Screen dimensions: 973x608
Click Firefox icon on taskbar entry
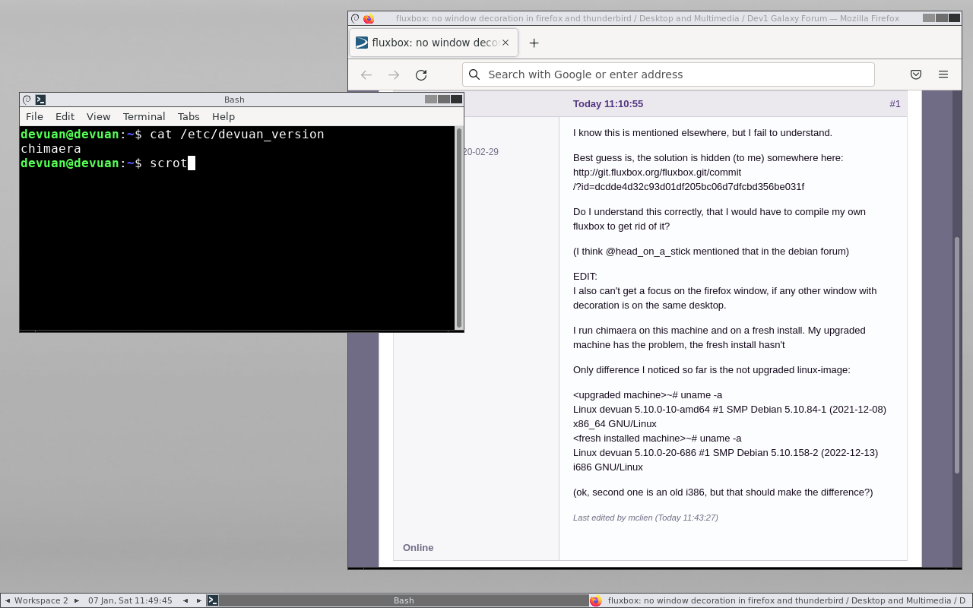pos(595,600)
